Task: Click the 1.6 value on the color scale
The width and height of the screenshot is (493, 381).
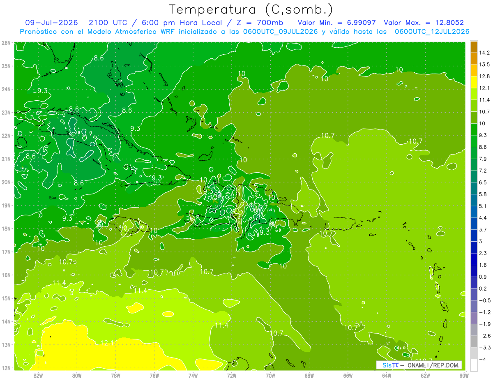Action: pos(483,265)
